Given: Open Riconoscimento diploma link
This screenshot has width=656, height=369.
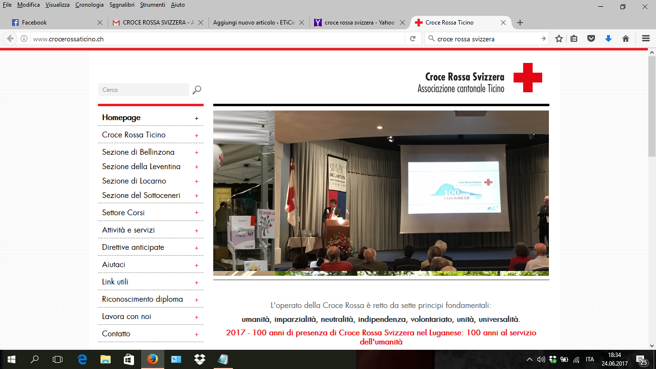Looking at the screenshot, I should coord(143,299).
